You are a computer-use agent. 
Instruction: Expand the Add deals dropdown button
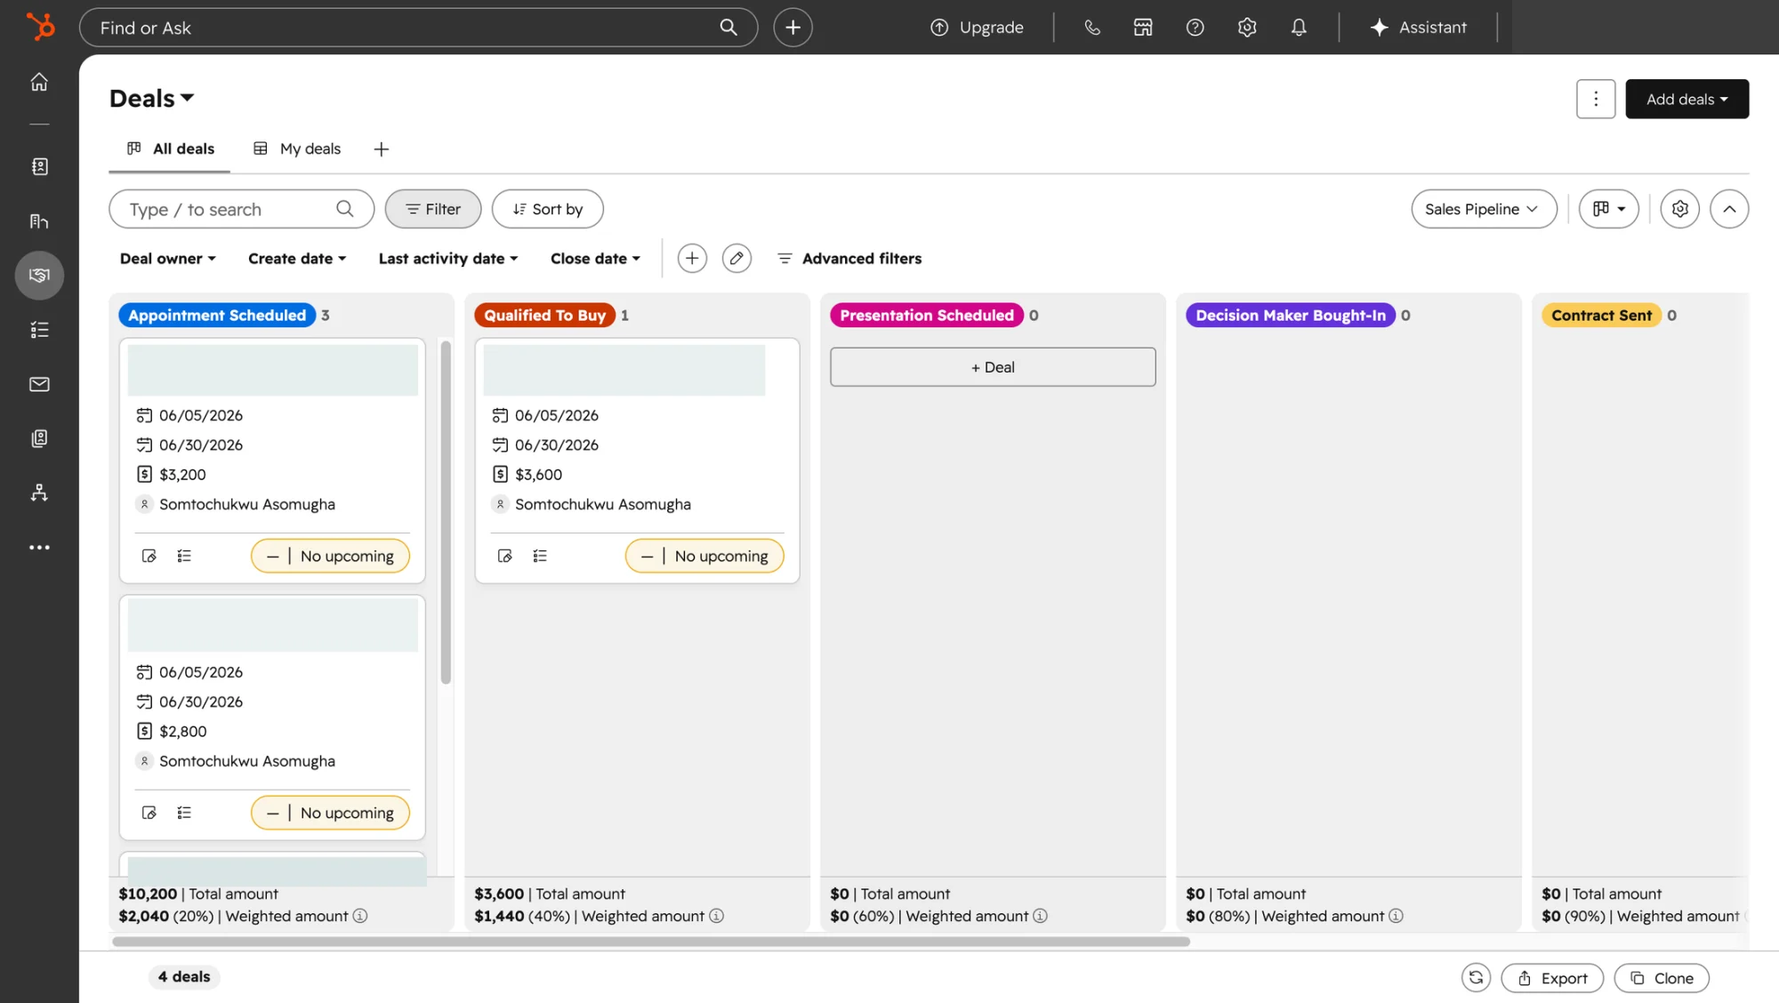click(1686, 99)
